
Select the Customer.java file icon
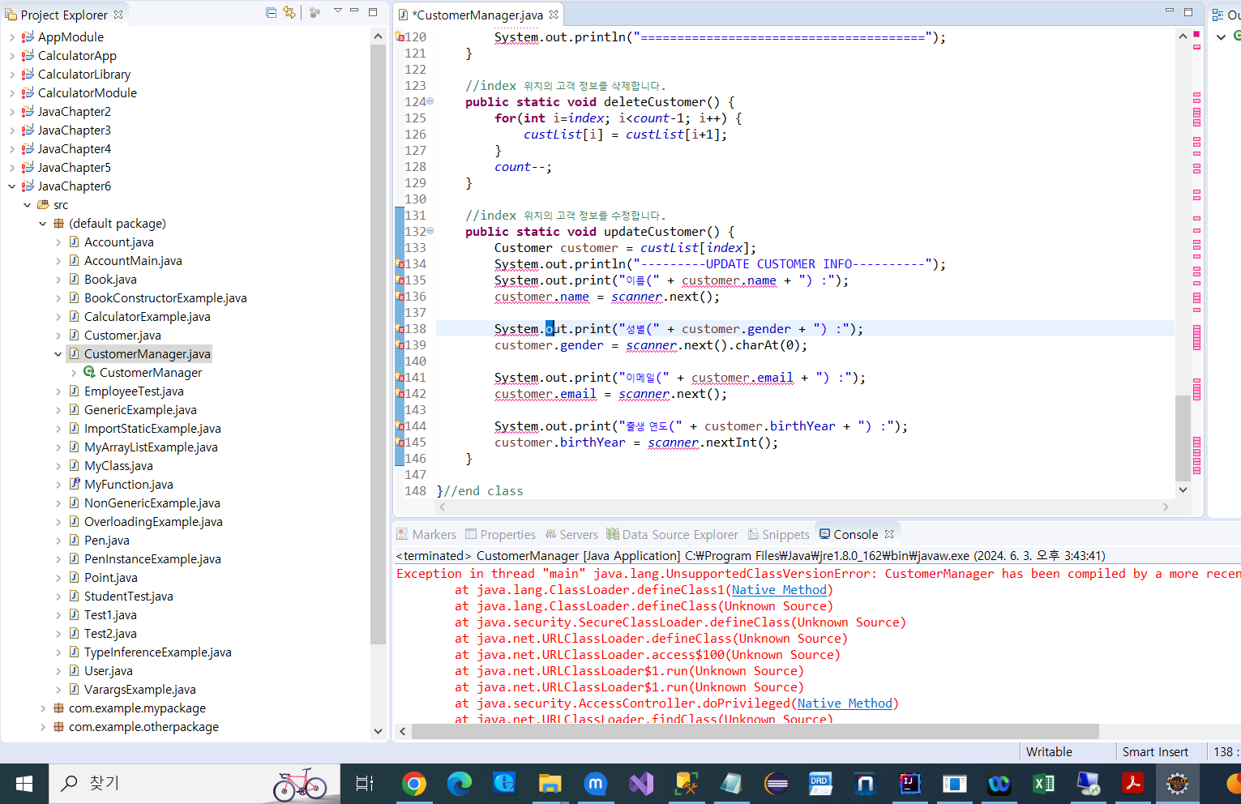pos(74,336)
